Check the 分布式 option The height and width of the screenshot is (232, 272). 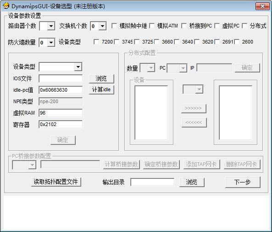click(x=244, y=26)
